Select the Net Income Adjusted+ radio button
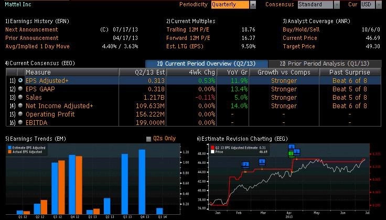Viewport: 386px width, 220px height. point(20,105)
